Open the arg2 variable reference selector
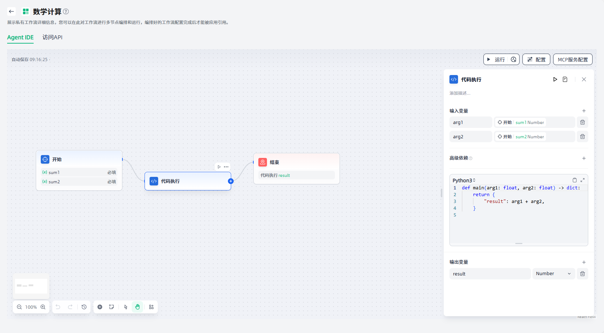 click(534, 136)
